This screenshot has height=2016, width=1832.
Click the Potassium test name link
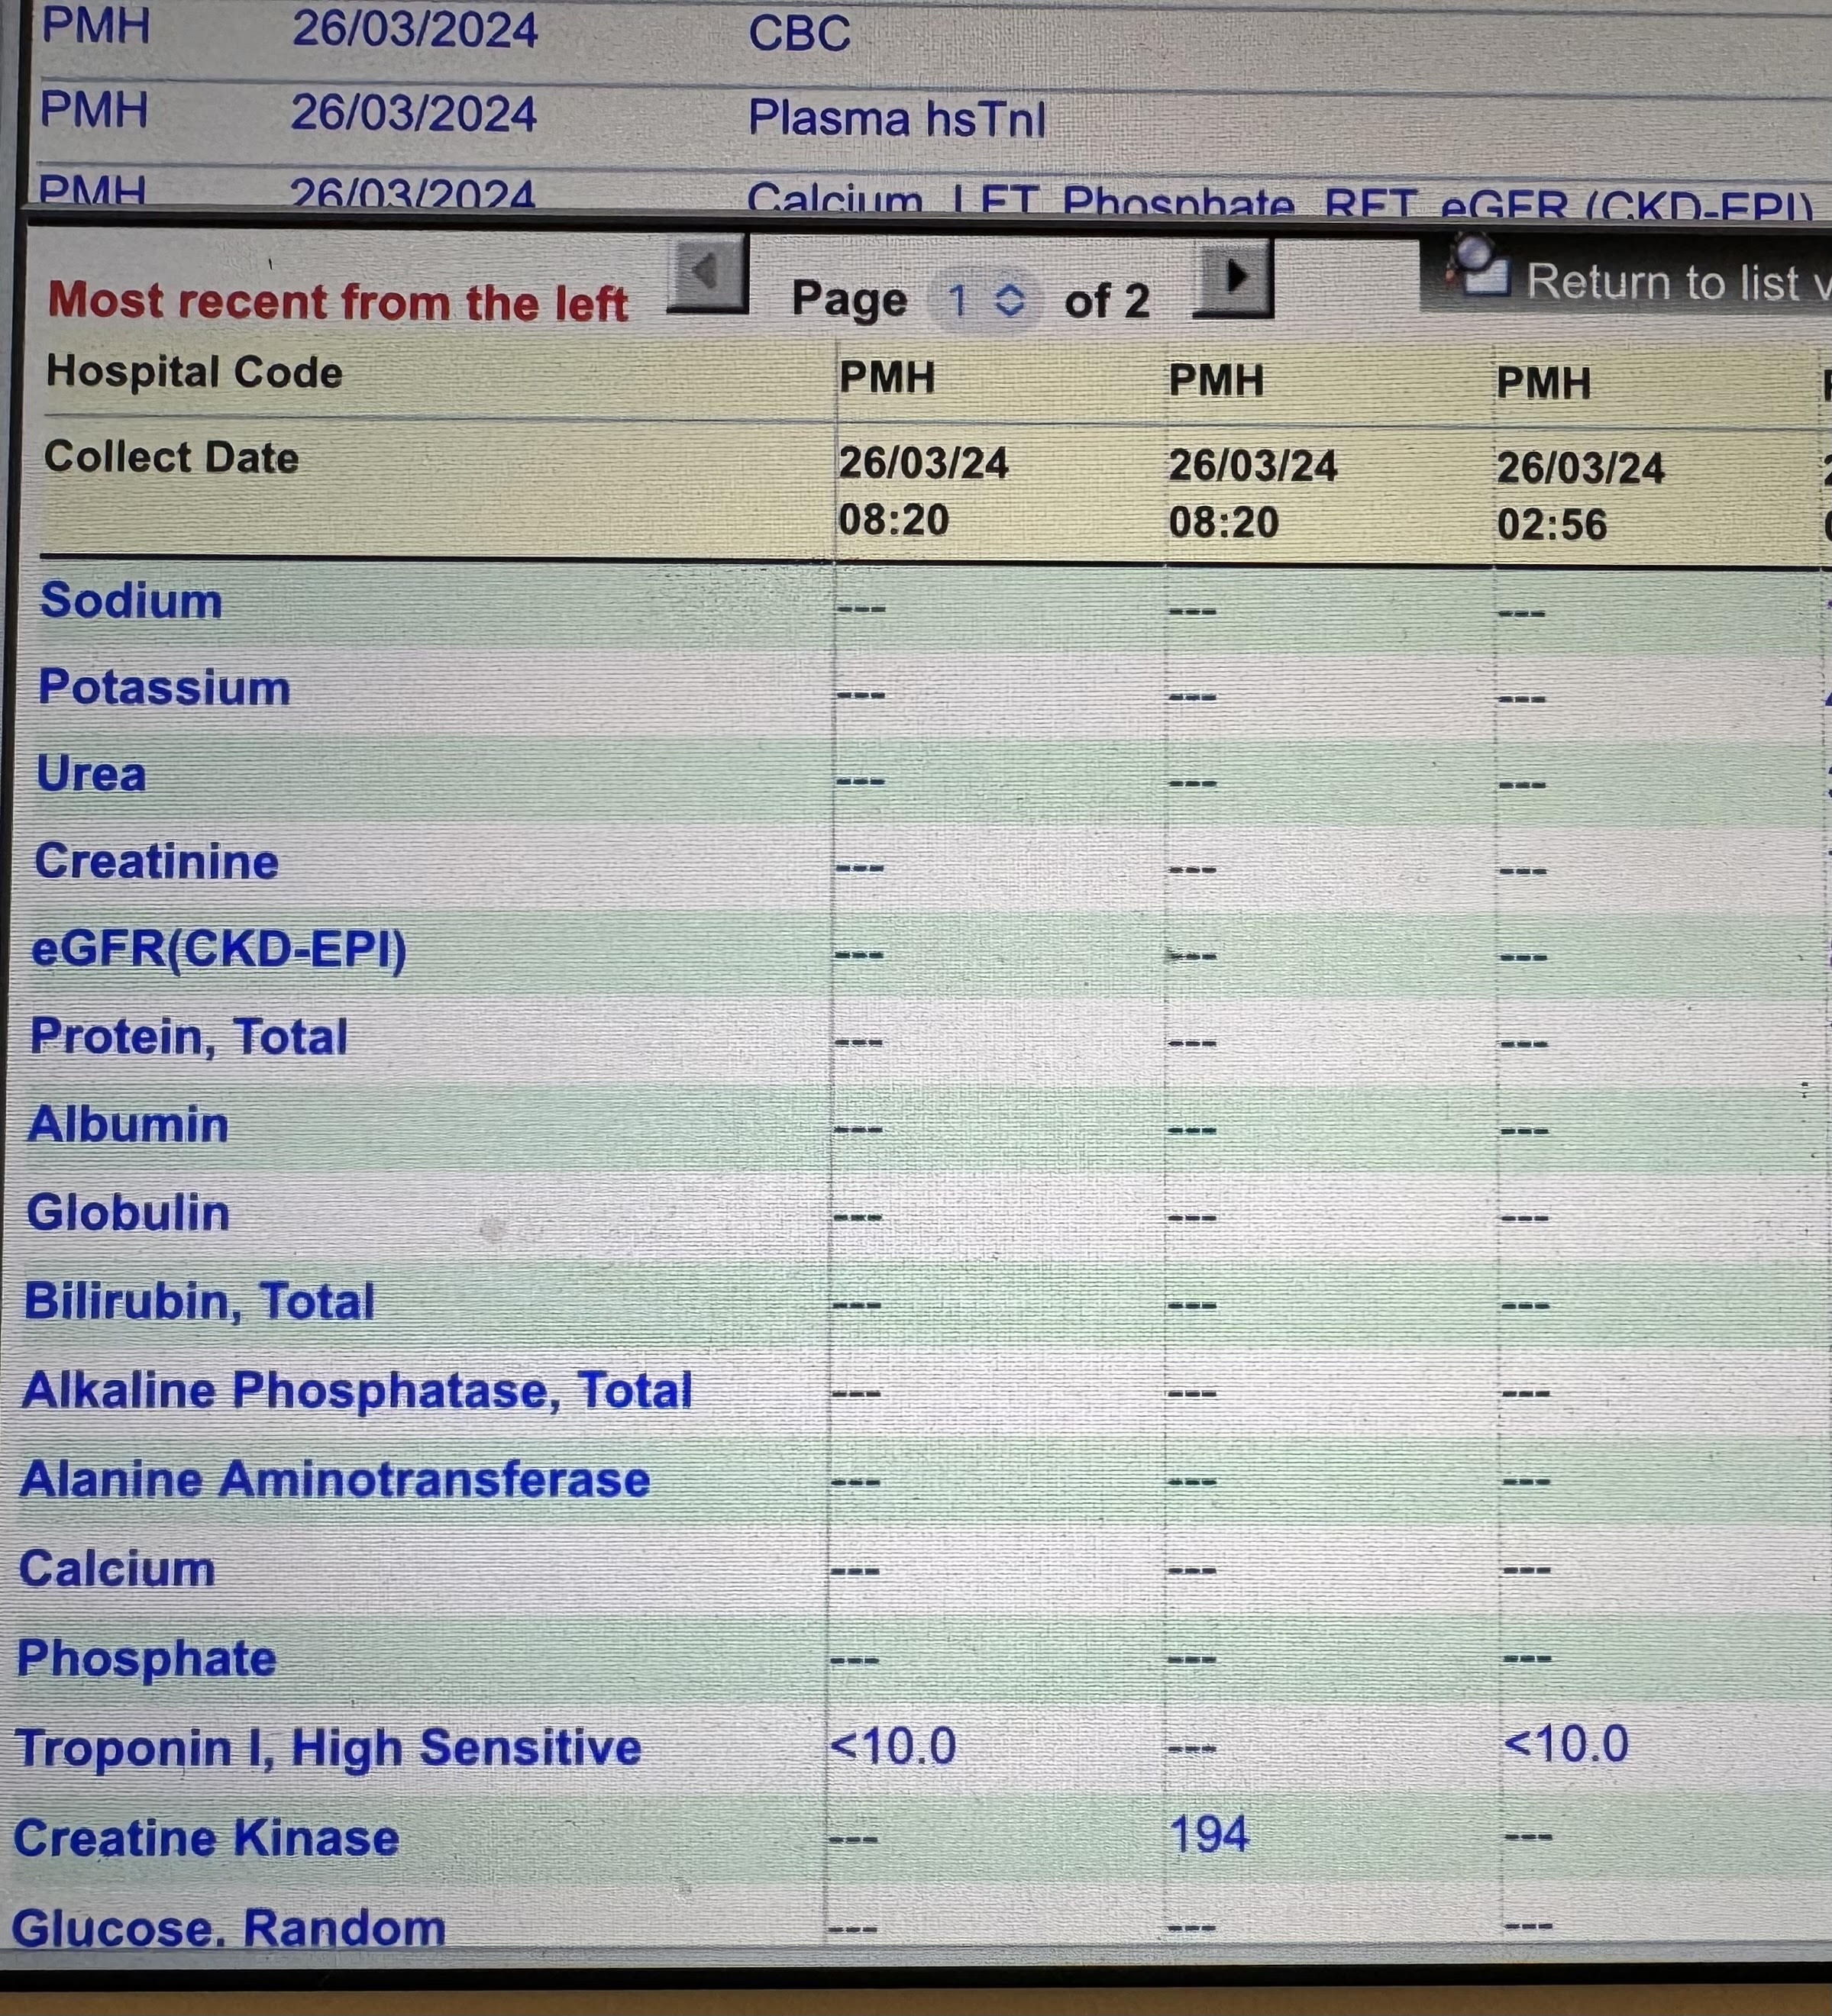[x=164, y=688]
